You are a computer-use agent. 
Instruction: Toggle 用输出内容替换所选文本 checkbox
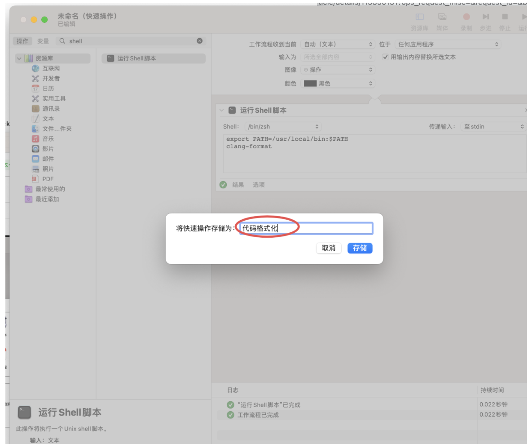[385, 57]
